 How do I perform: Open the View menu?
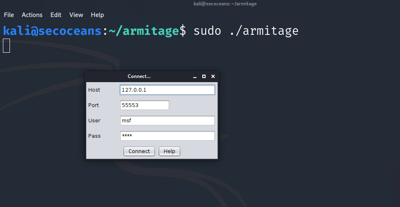coord(76,15)
